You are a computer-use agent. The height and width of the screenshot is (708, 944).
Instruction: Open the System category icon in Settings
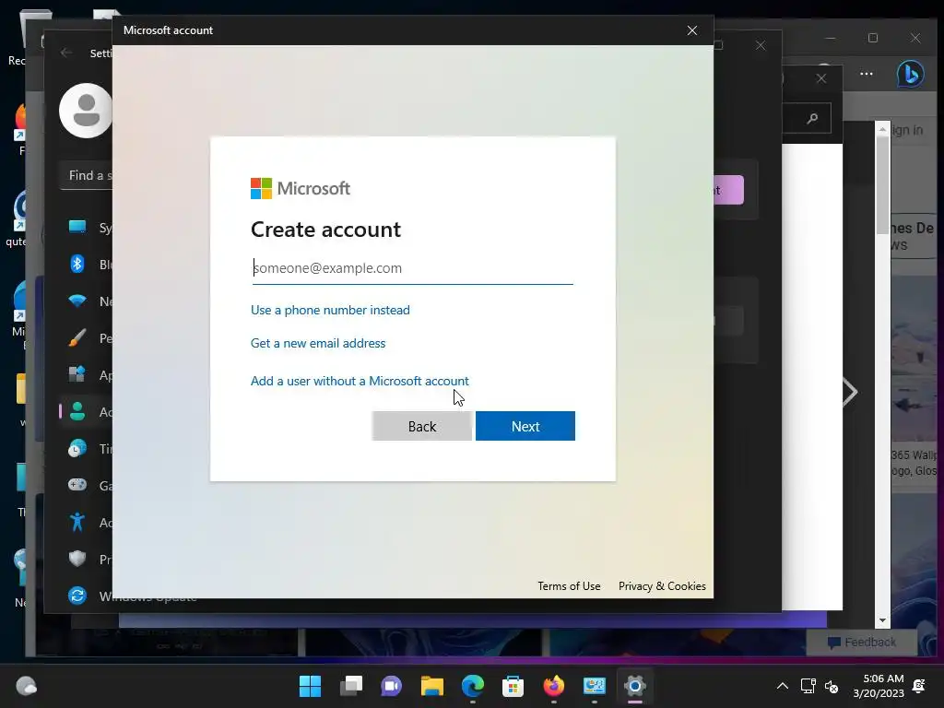click(x=77, y=227)
